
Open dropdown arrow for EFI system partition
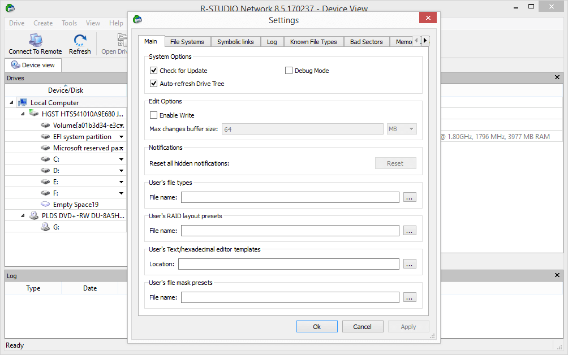point(122,137)
